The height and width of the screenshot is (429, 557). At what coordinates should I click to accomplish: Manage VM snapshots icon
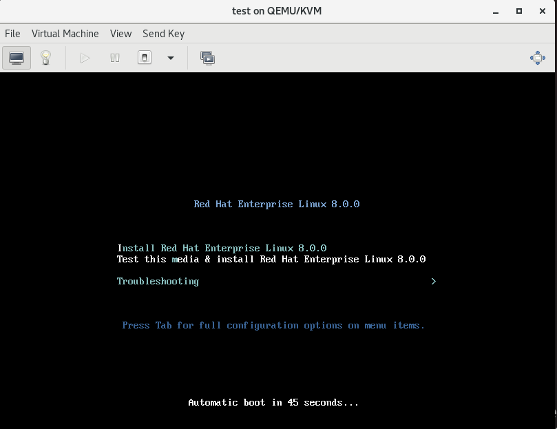click(x=207, y=58)
